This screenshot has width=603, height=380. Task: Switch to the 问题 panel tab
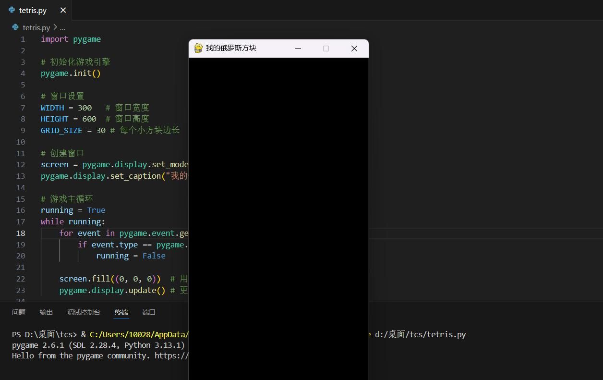pyautogui.click(x=18, y=312)
